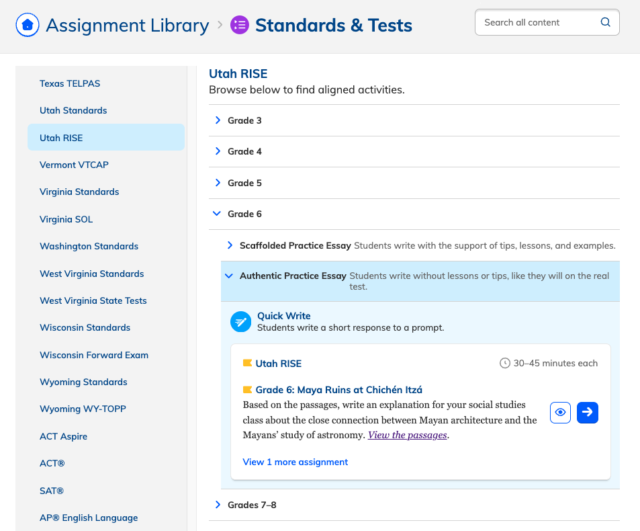Click 'Students write a short response' text

pyautogui.click(x=351, y=327)
